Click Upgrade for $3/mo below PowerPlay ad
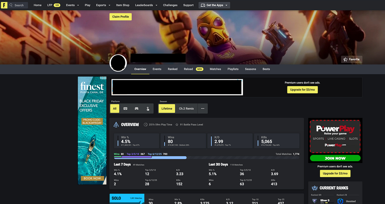The image size is (385, 204). (x=335, y=173)
